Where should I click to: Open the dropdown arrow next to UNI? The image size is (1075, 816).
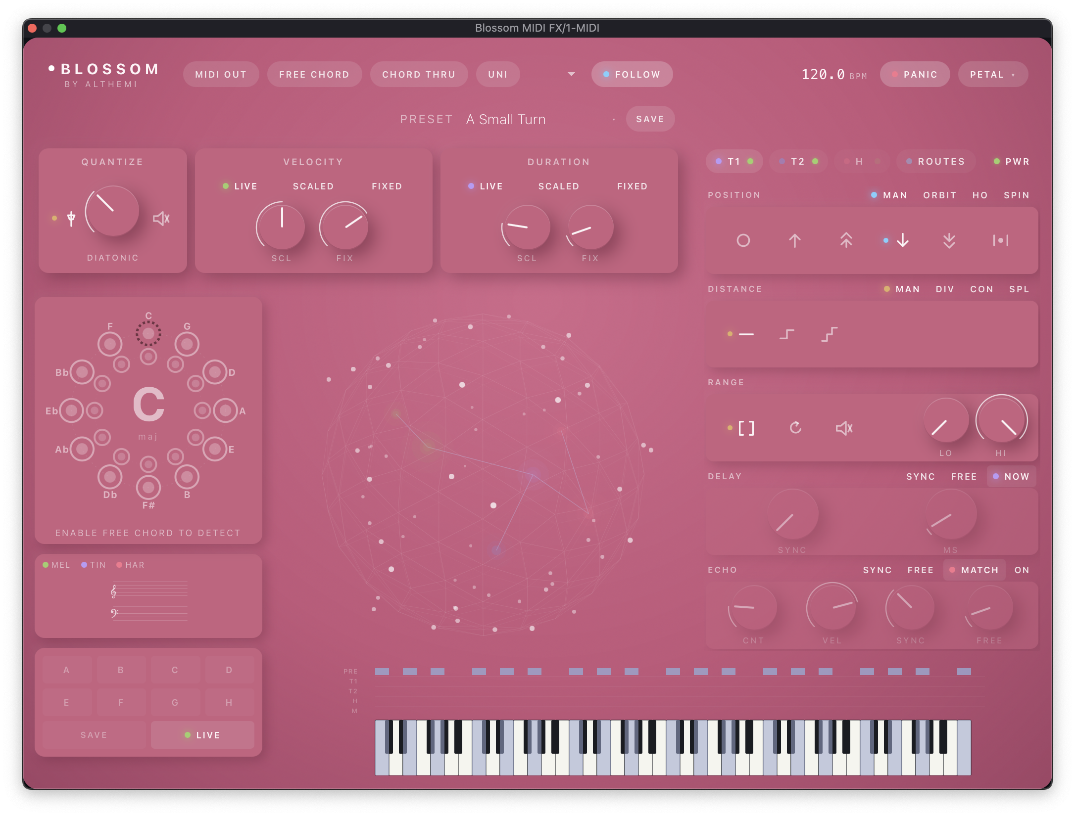tap(571, 74)
